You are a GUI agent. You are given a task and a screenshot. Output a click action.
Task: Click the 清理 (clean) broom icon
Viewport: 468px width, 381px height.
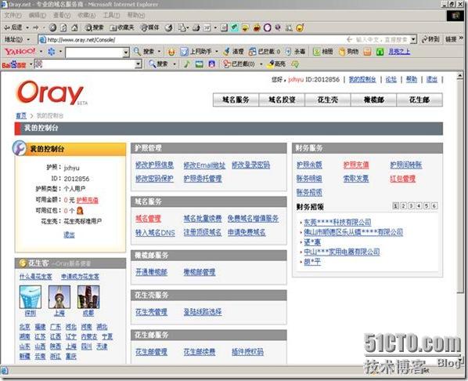(234, 52)
